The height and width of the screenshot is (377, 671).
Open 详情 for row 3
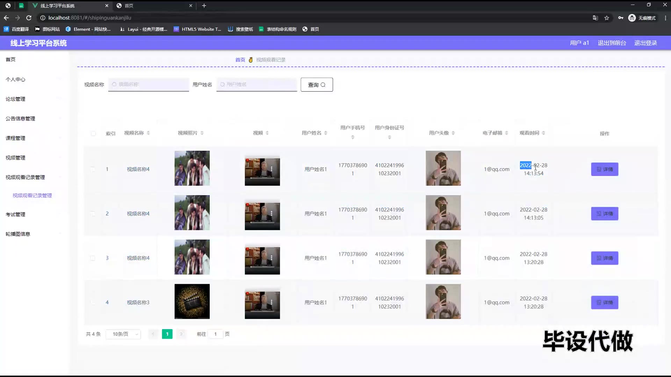[605, 258]
